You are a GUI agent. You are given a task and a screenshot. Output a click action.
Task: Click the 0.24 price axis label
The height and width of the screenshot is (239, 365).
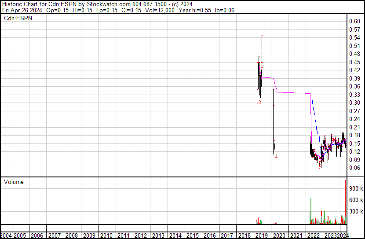pyautogui.click(x=354, y=119)
